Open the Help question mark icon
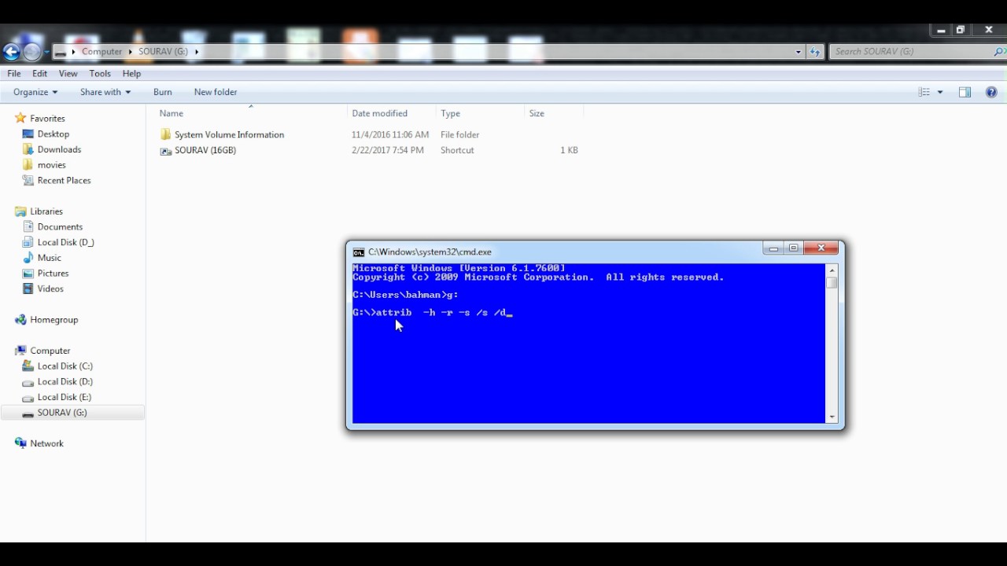 tap(991, 92)
